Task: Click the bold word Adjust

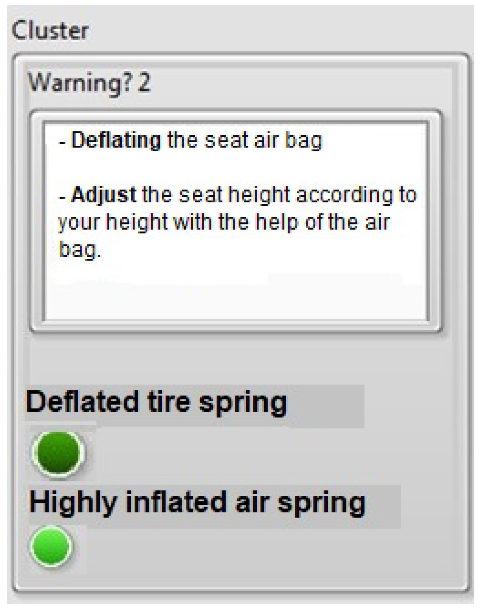Action: point(104,195)
